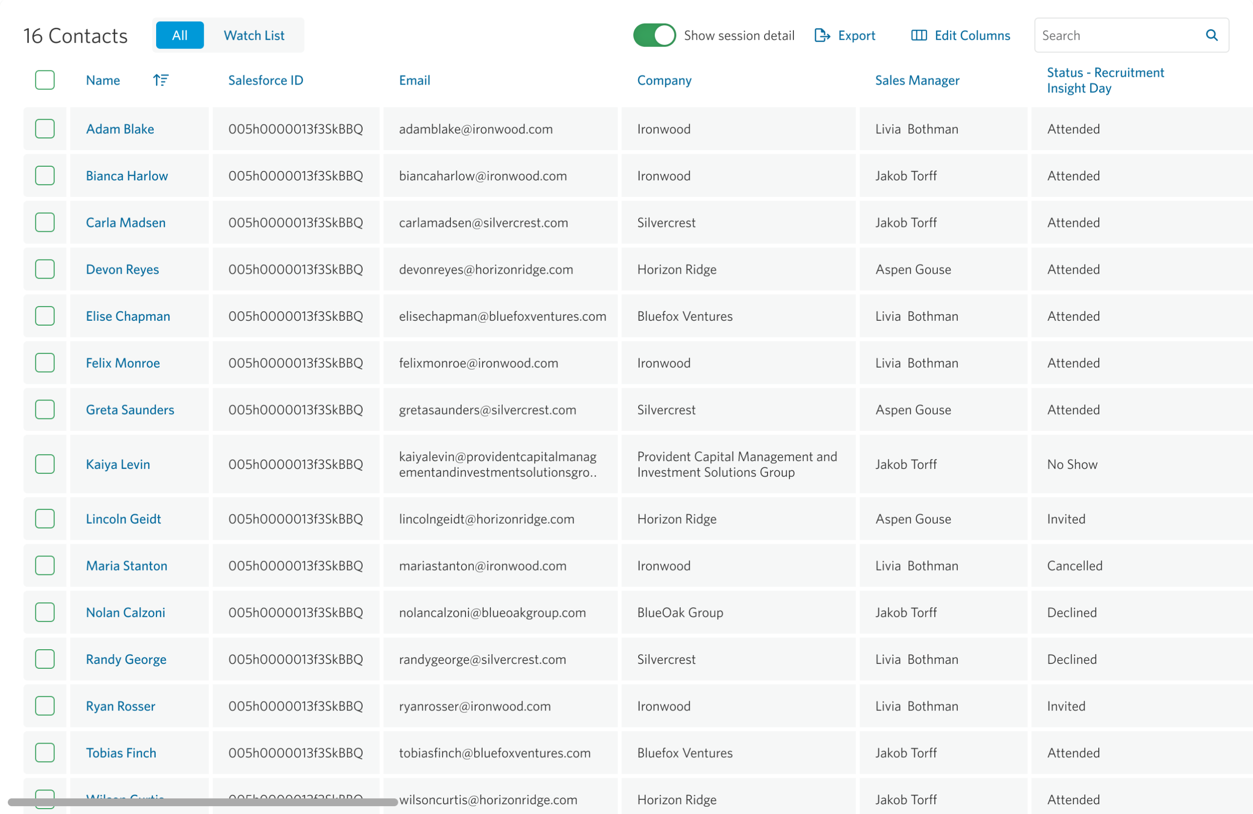Click the Email column header
This screenshot has height=814, width=1253.
[x=415, y=80]
